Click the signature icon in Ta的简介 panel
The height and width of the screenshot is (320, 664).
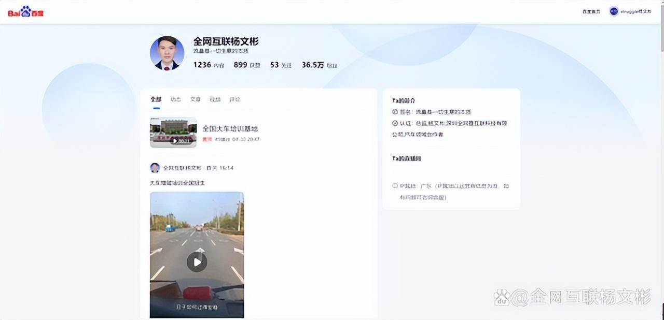click(x=395, y=112)
